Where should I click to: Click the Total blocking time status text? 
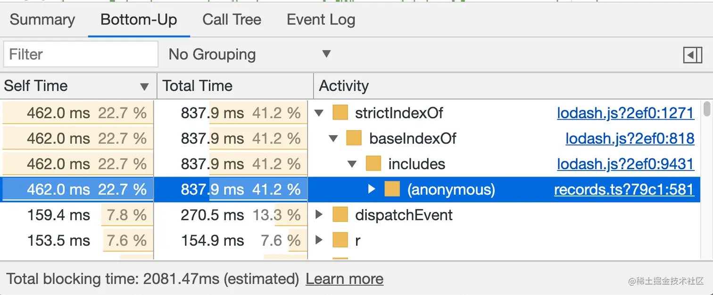pyautogui.click(x=153, y=279)
